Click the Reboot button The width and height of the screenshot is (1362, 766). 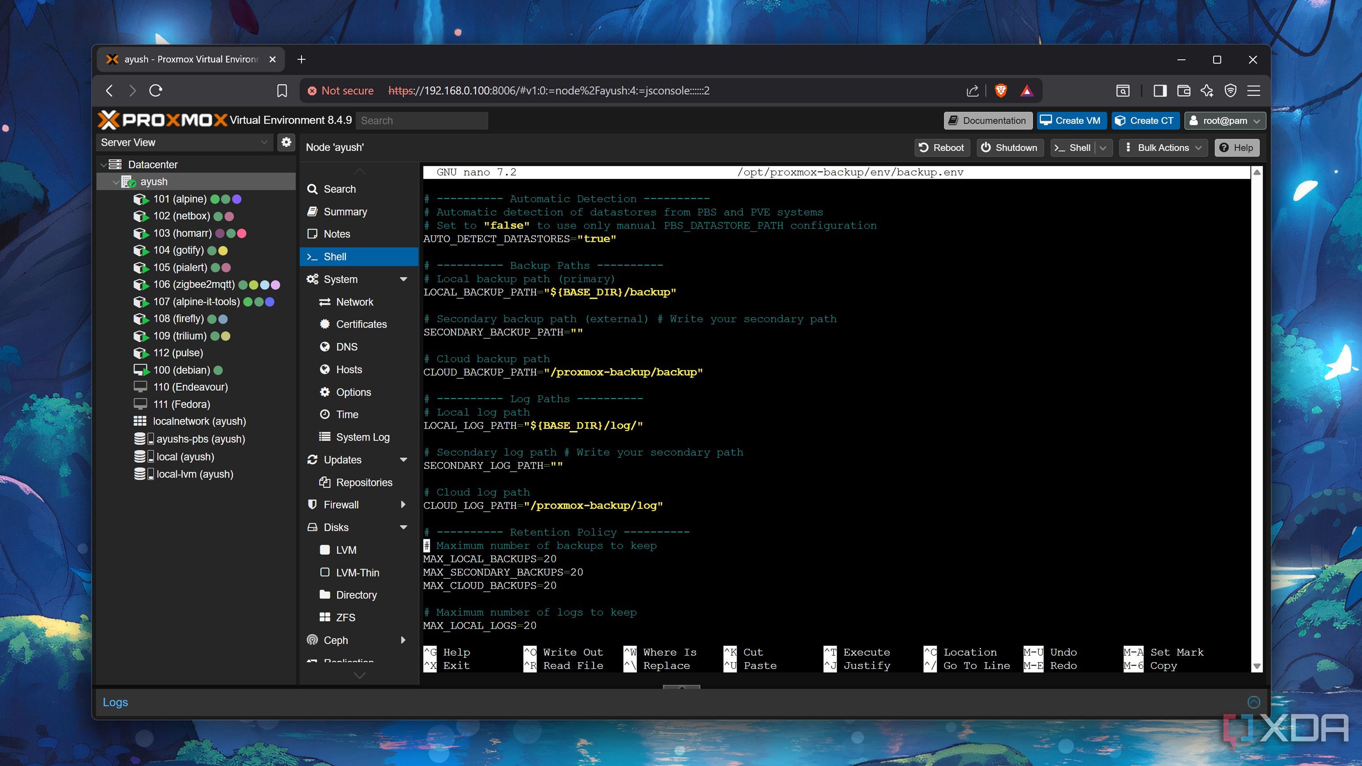pyautogui.click(x=942, y=148)
